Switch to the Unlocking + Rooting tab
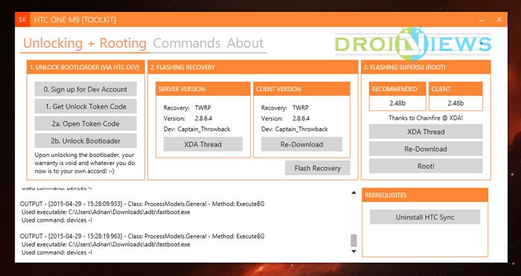The width and height of the screenshot is (521, 276). click(x=85, y=43)
